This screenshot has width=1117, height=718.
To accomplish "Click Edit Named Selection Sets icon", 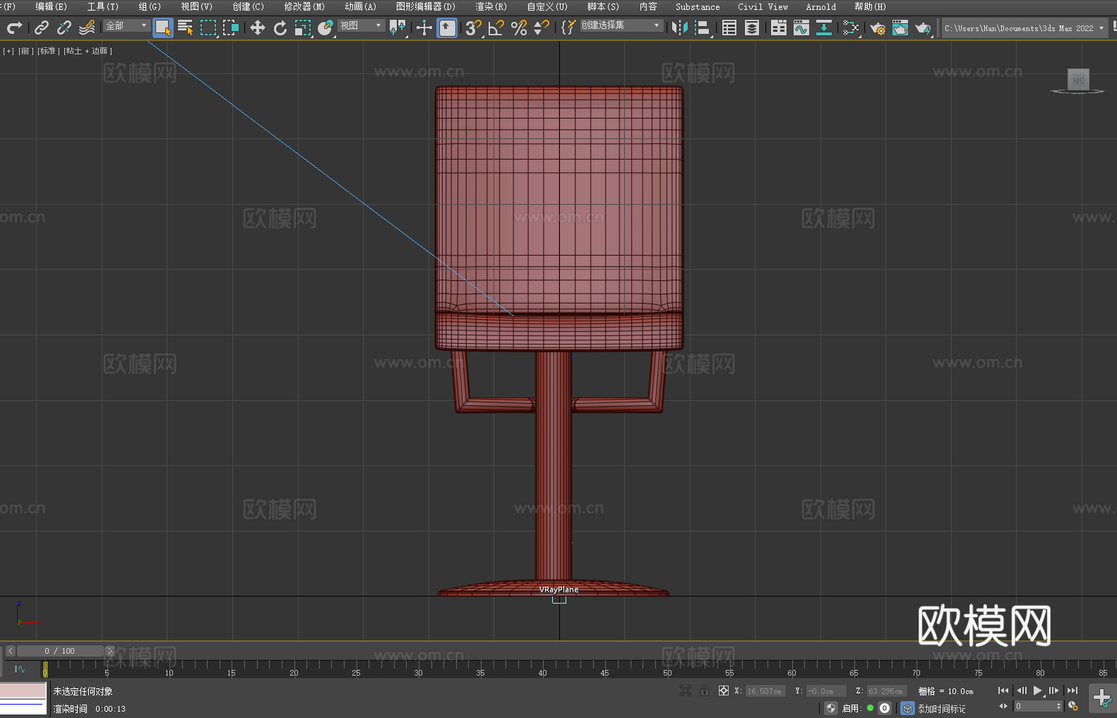I will pos(568,28).
